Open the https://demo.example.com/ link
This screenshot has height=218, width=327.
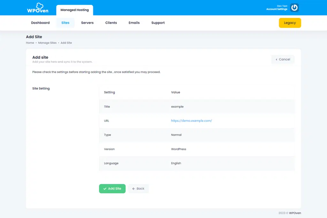[191, 120]
